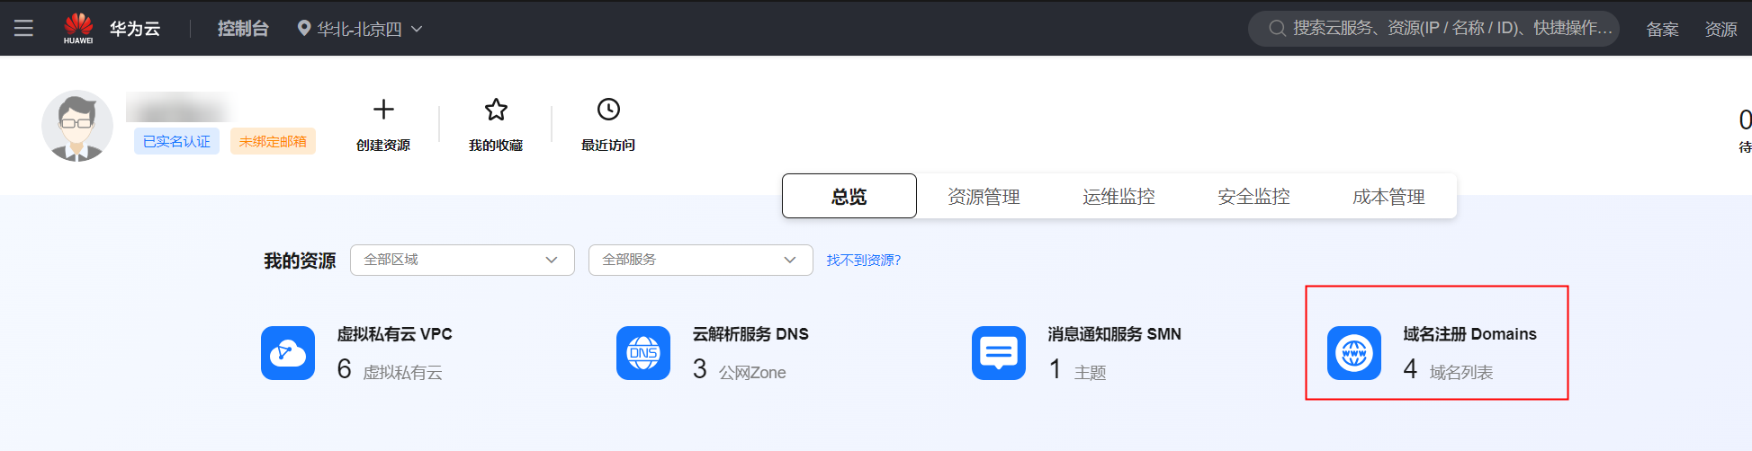Viewport: 1752px width, 451px height.
Task: Click the clock icon for 最近访问
Action: (608, 110)
